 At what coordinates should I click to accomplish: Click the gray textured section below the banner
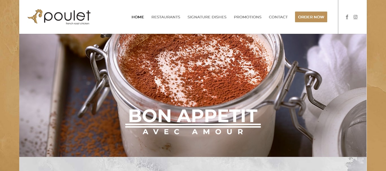(x=193, y=164)
